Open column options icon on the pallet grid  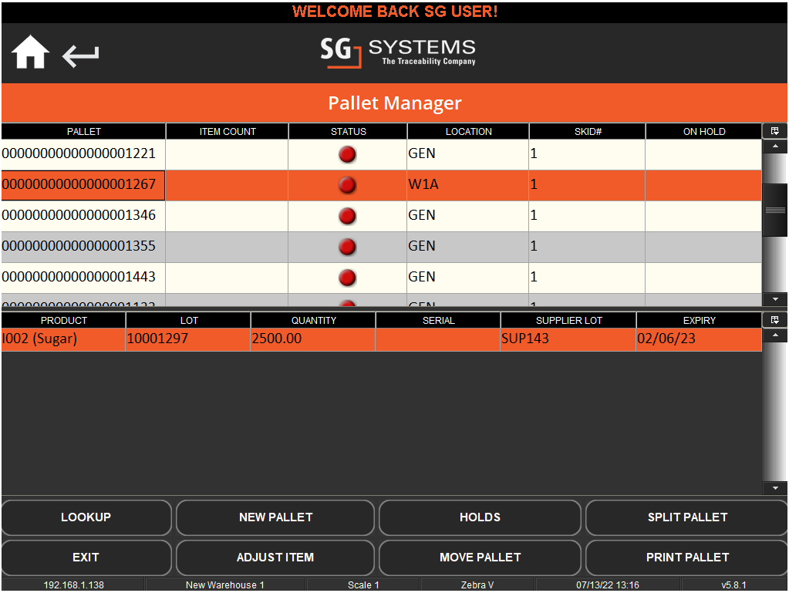coord(774,130)
